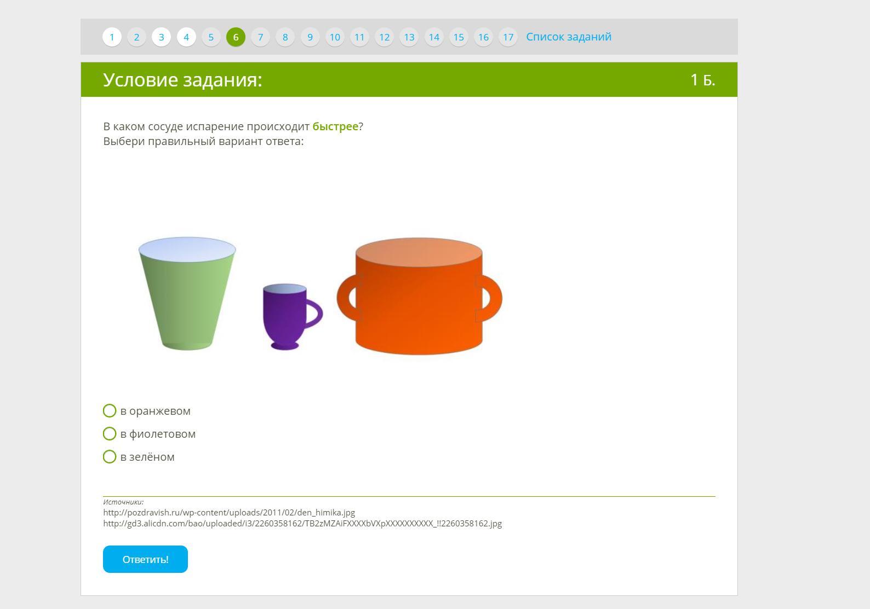The height and width of the screenshot is (609, 870).
Task: Open task number 14
Action: (x=434, y=37)
